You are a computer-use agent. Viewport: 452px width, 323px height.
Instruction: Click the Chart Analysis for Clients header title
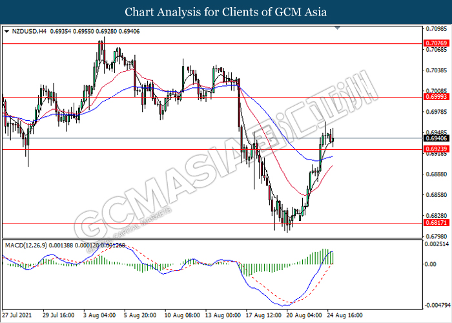click(226, 12)
